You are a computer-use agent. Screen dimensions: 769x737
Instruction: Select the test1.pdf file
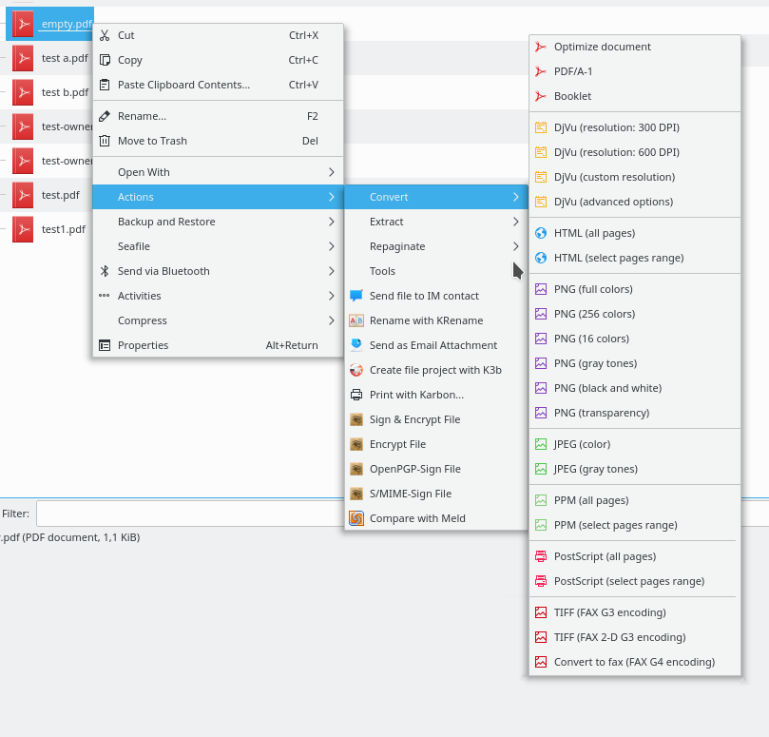coord(64,229)
